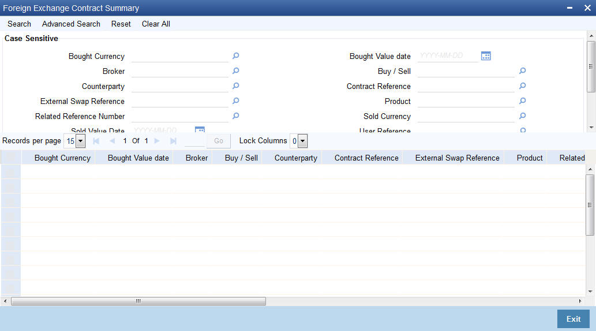This screenshot has height=331, width=596.
Task: Sort by Bought Value date column header
Action: pyautogui.click(x=138, y=158)
